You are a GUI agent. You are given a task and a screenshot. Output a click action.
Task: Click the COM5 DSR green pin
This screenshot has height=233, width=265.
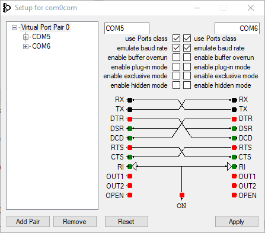pos(130,129)
